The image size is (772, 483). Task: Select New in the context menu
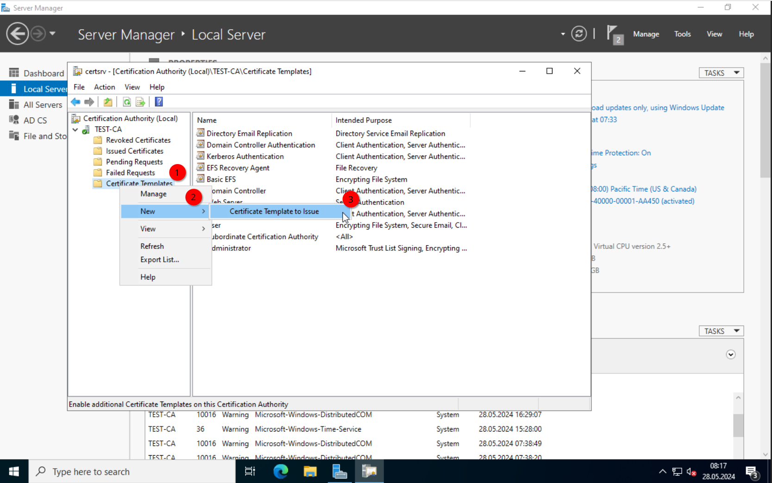coord(165,211)
